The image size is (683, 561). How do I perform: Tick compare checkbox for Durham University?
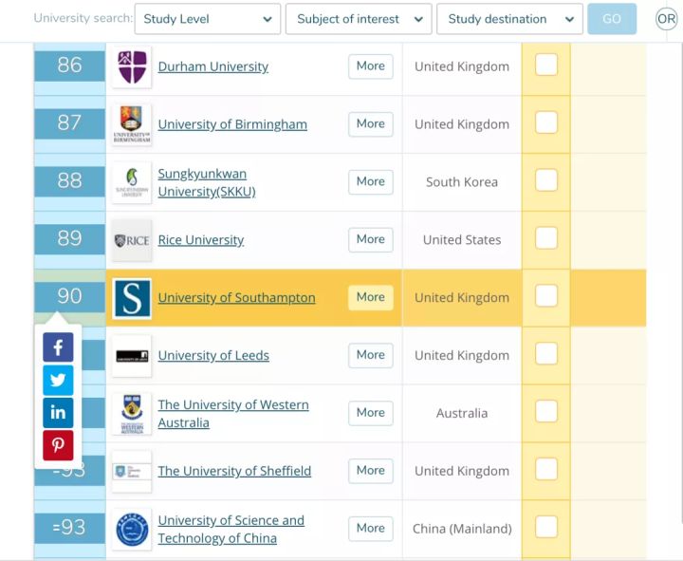(546, 65)
